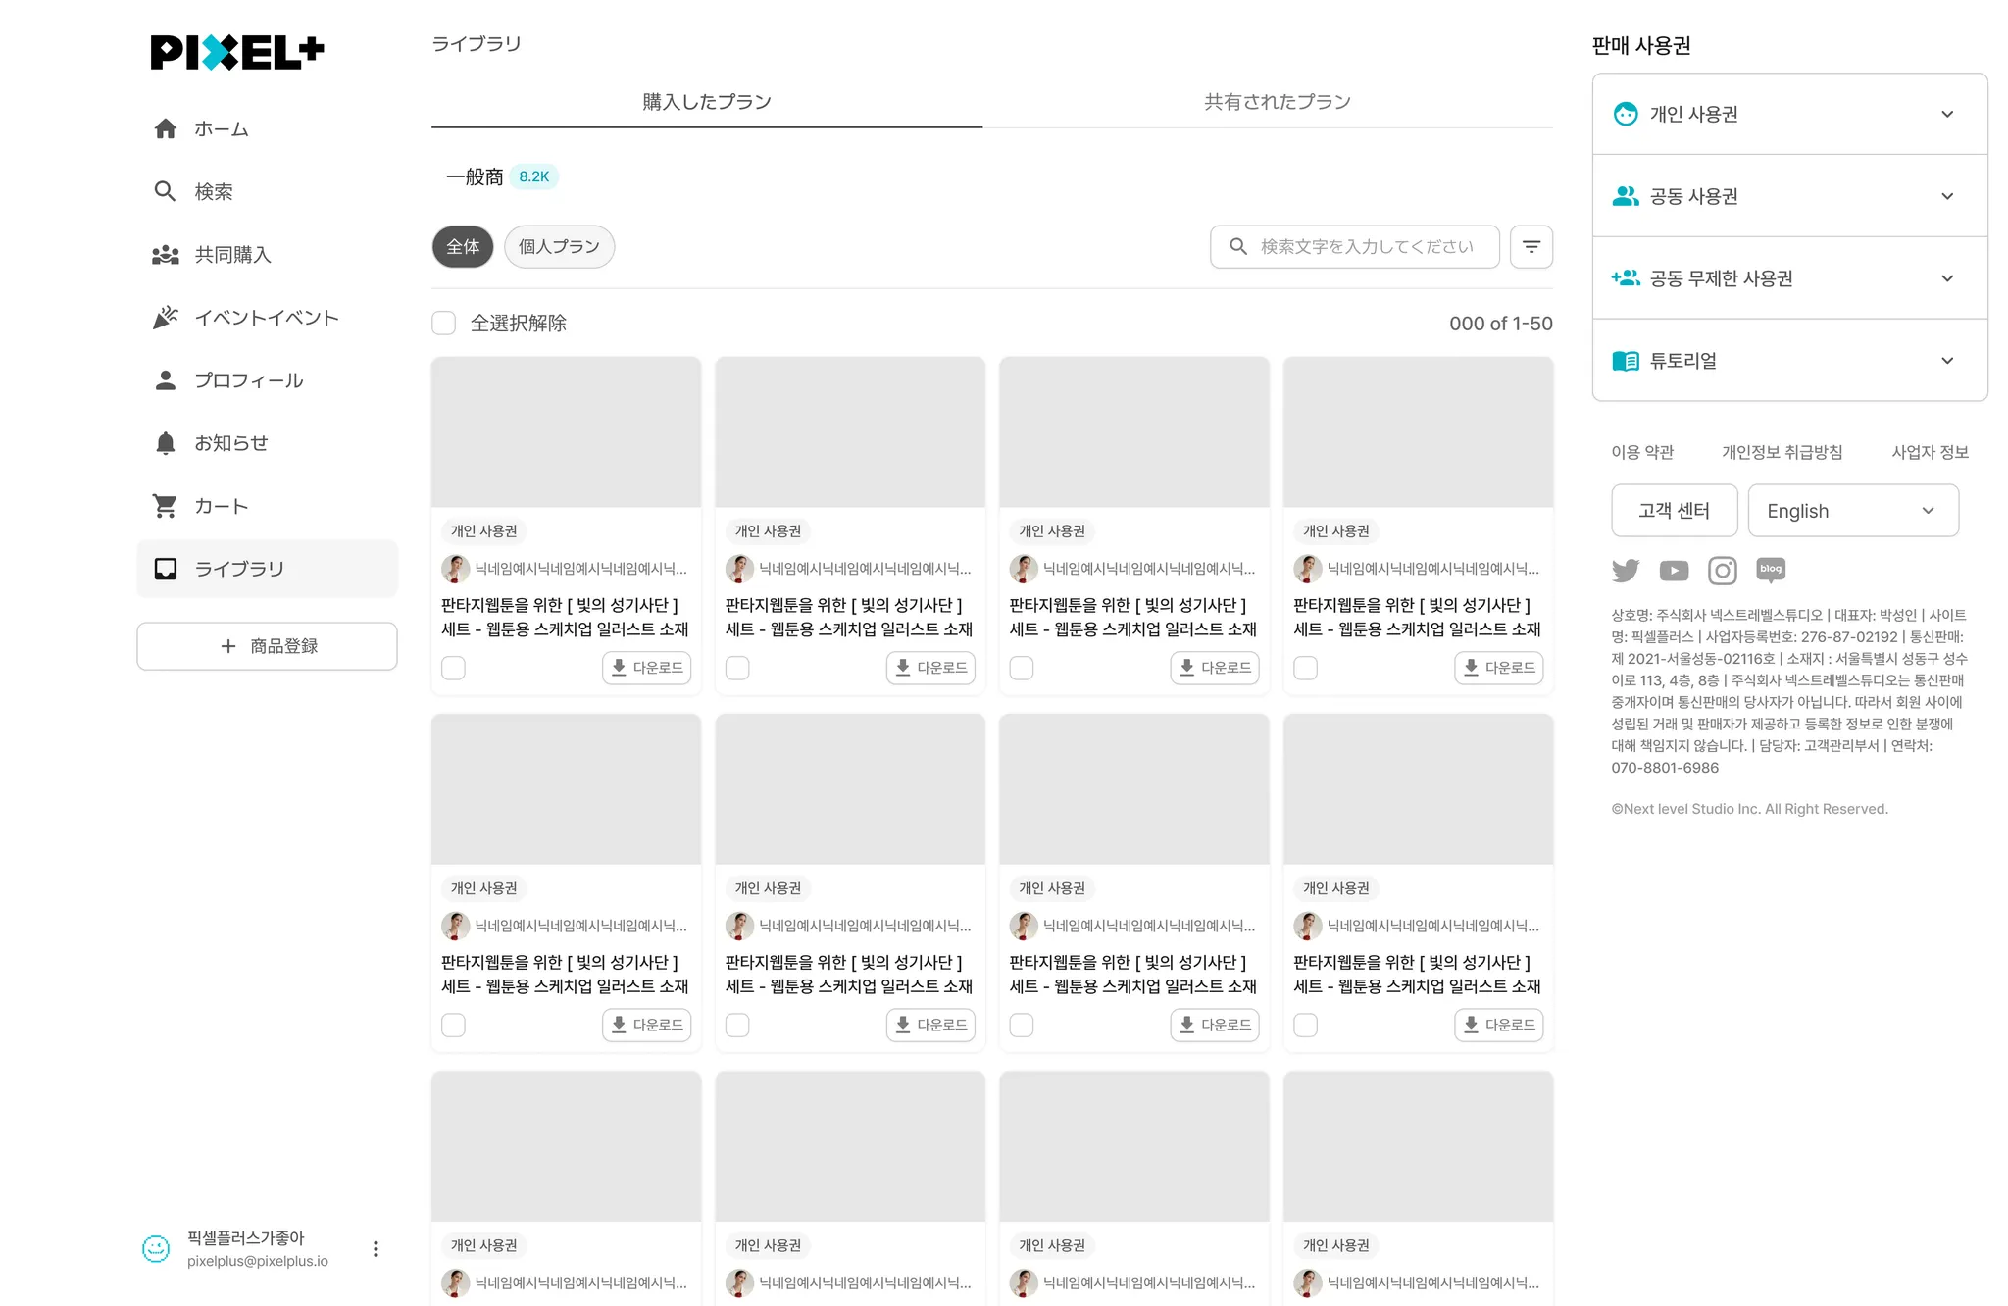The height and width of the screenshot is (1306, 2008).
Task: Open the Instagram icon link
Action: click(x=1722, y=570)
